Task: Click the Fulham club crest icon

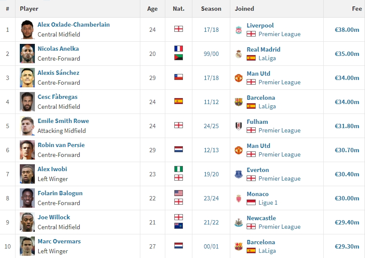Action: click(x=238, y=126)
